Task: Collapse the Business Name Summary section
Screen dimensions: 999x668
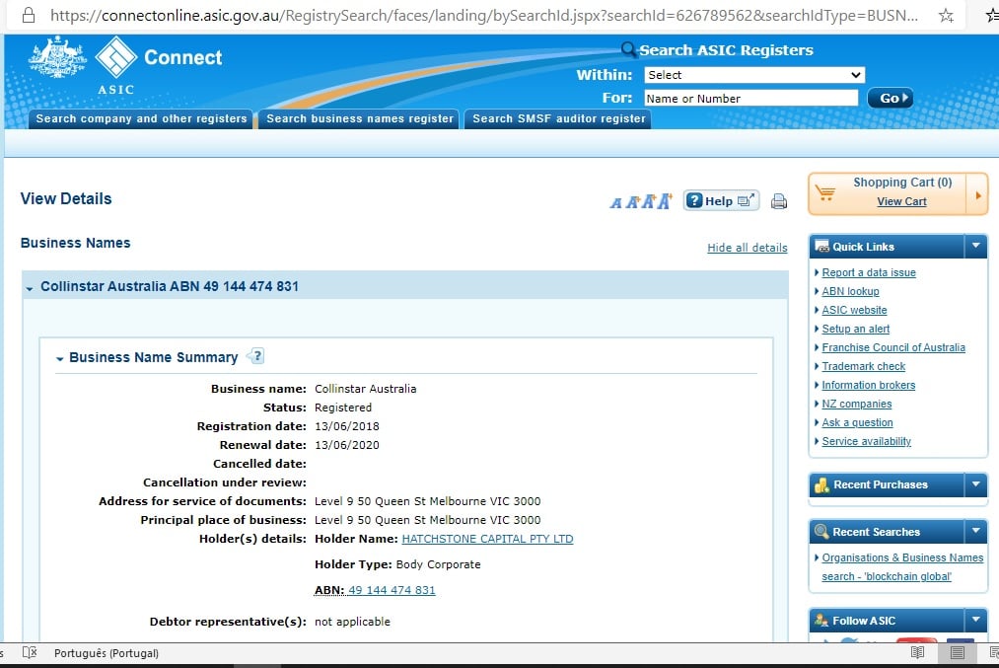Action: (59, 359)
